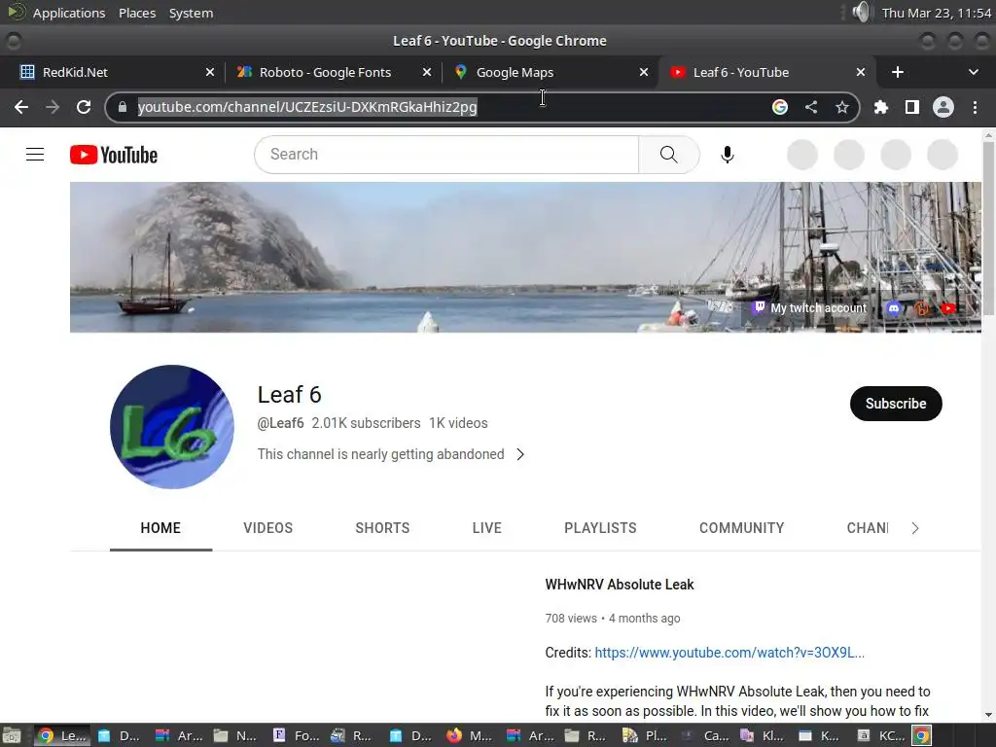
Task: Subscribe to the Leaf 6 channel
Action: coord(896,404)
